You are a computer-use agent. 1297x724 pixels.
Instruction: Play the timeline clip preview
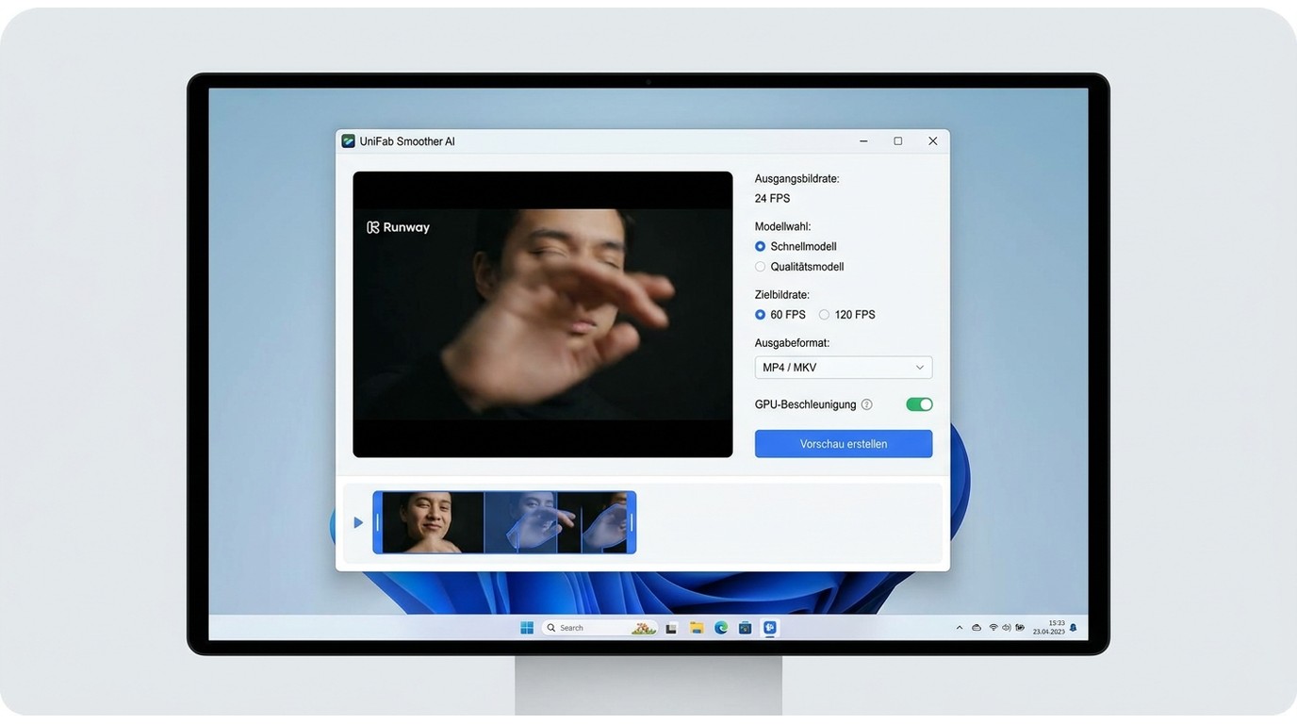click(x=358, y=522)
